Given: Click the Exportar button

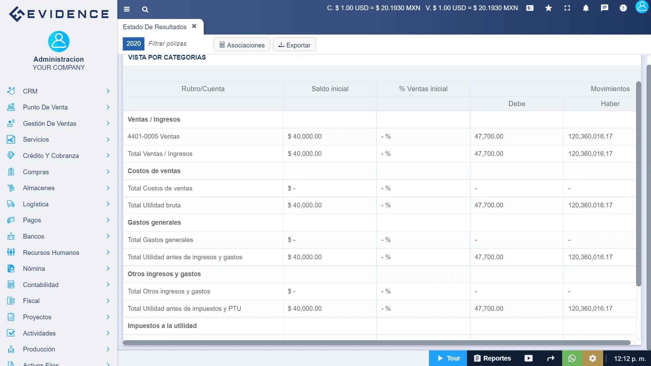Looking at the screenshot, I should (294, 44).
